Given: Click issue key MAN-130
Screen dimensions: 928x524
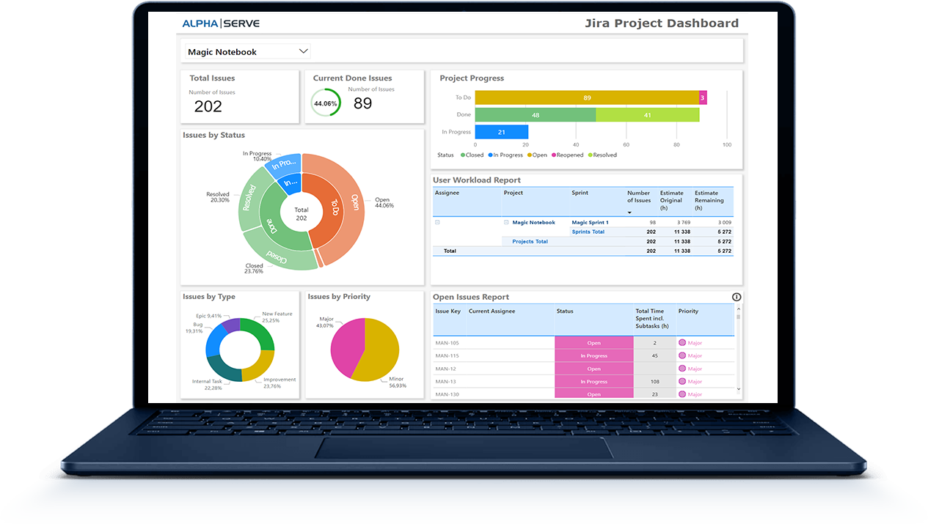Looking at the screenshot, I should [447, 394].
